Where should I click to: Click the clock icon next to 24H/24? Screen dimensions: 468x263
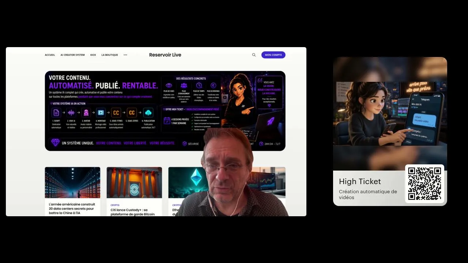point(261,144)
